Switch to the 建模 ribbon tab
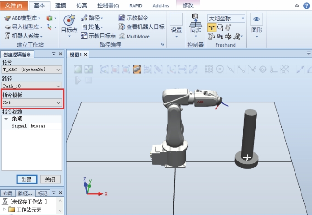312x215 pixels. [x=61, y=5]
